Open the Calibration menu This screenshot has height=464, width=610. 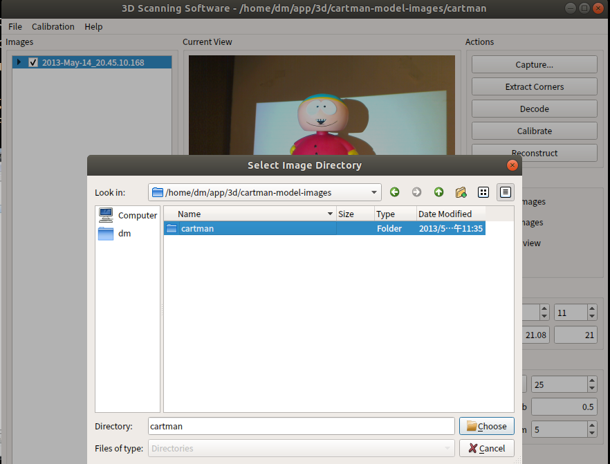point(53,26)
